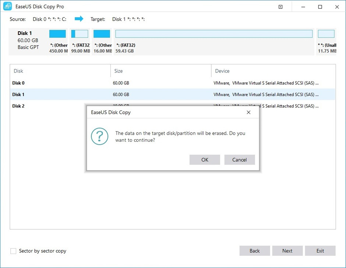Click the Source Disk 0 label

tap(38, 19)
